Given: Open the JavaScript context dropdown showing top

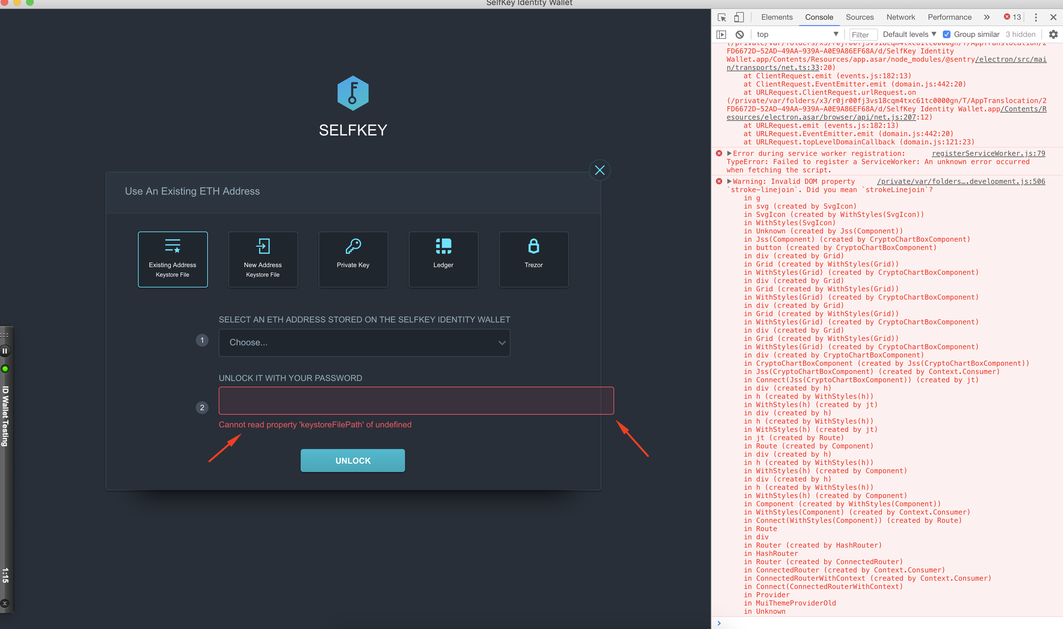Looking at the screenshot, I should (797, 34).
